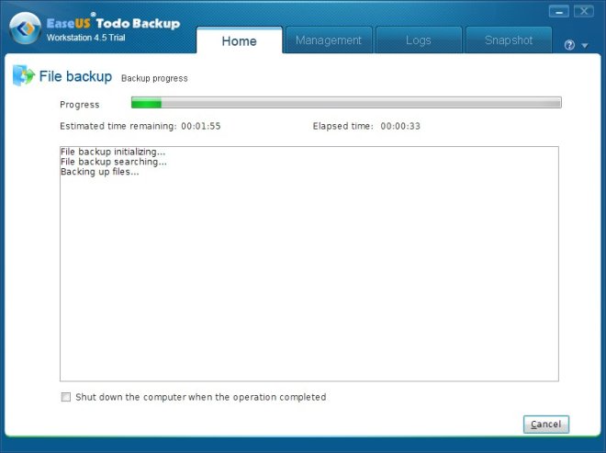Open the help question mark icon
The image size is (606, 453).
tap(569, 45)
